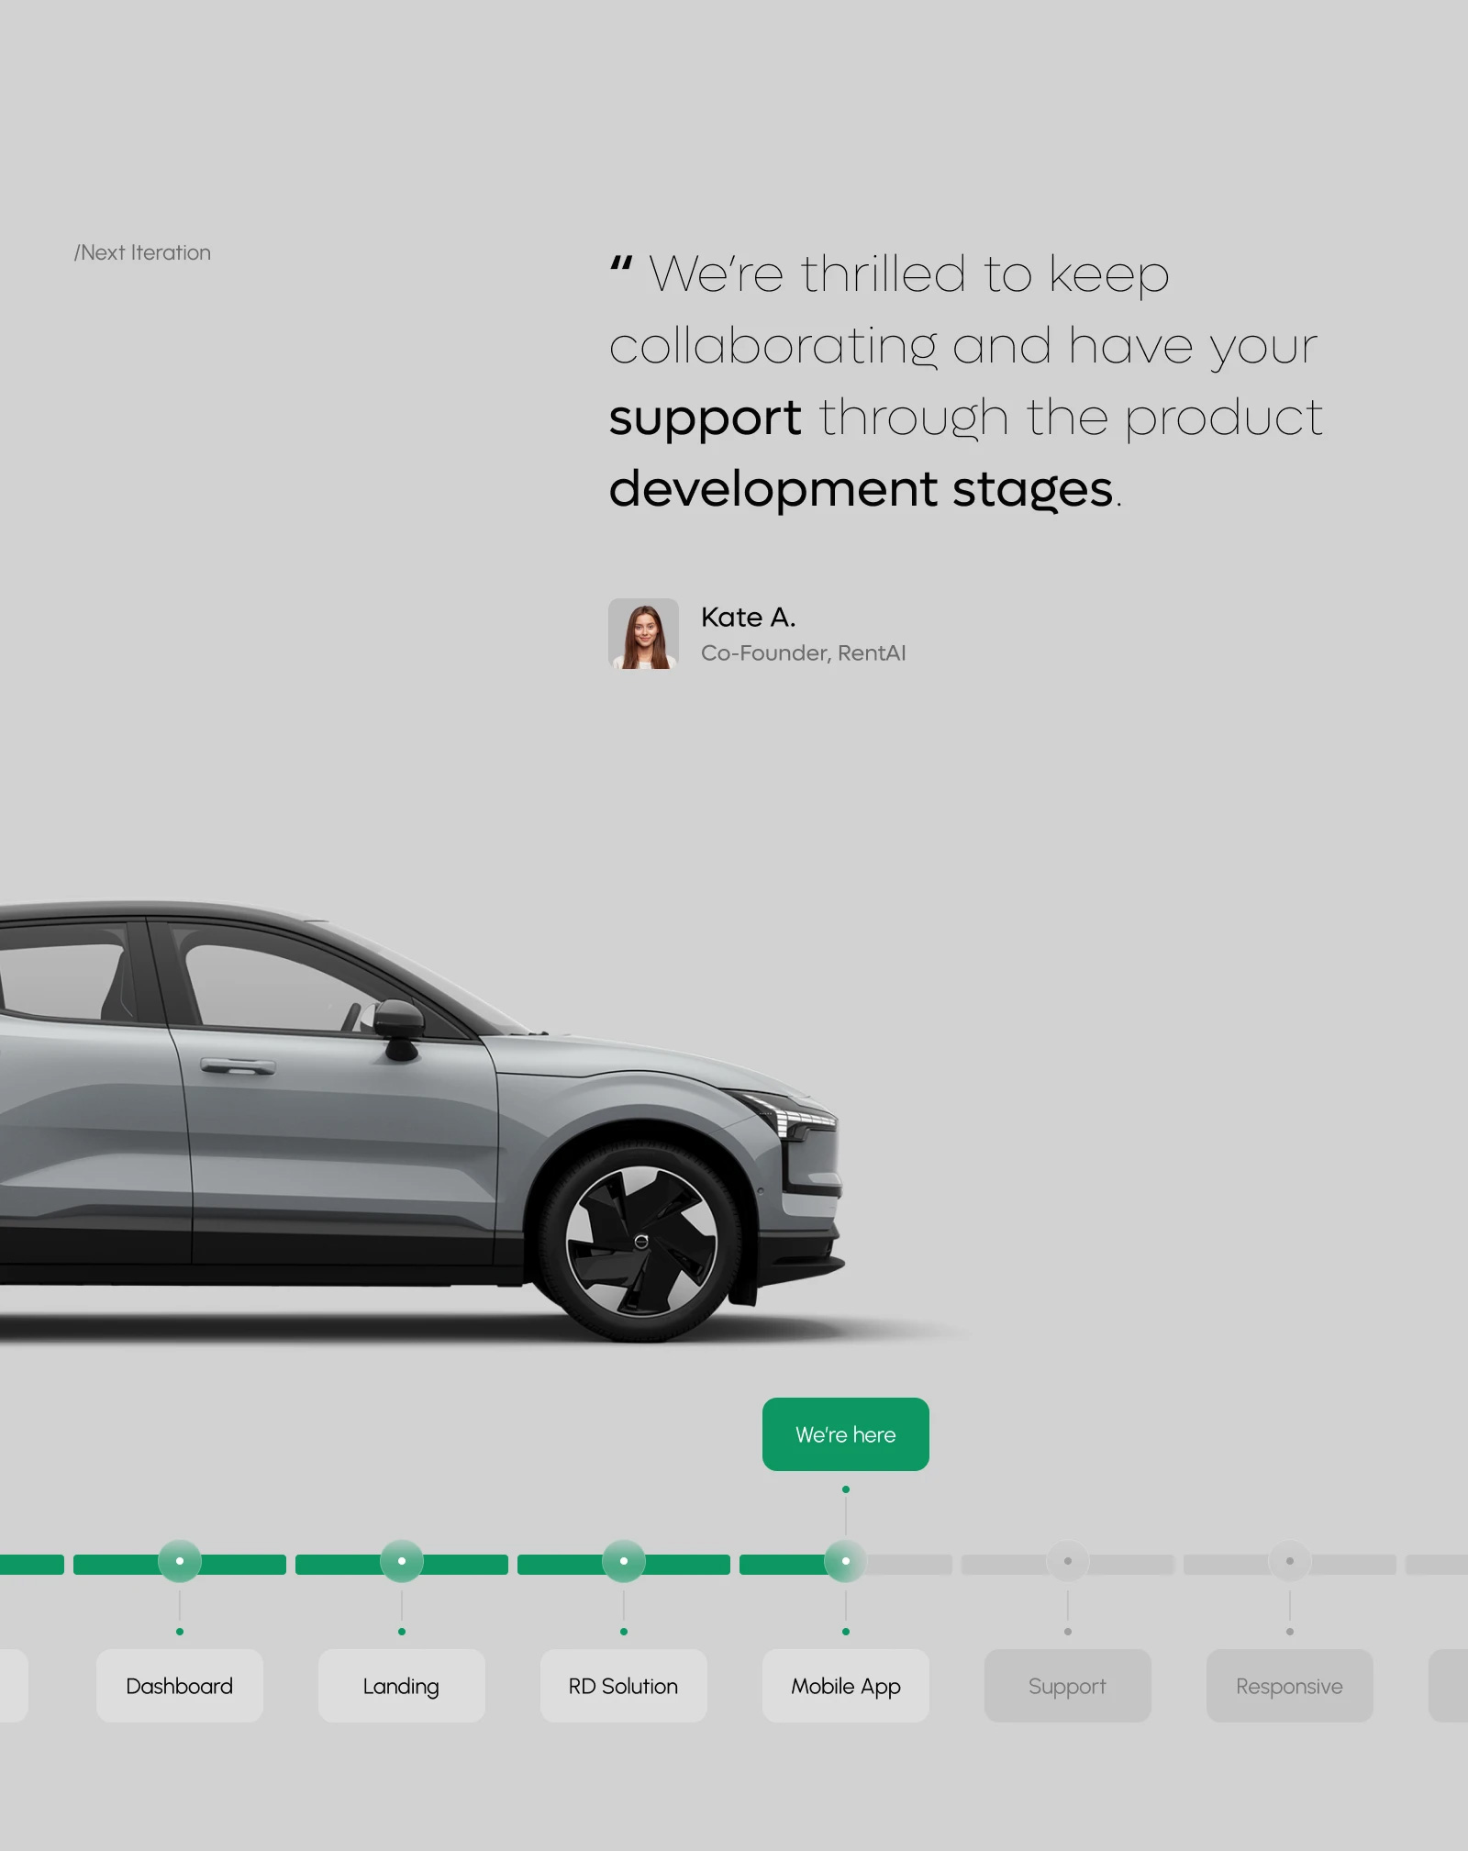Viewport: 1468px width, 1851px height.
Task: Click the bold phrase "development stages"
Action: (861, 490)
